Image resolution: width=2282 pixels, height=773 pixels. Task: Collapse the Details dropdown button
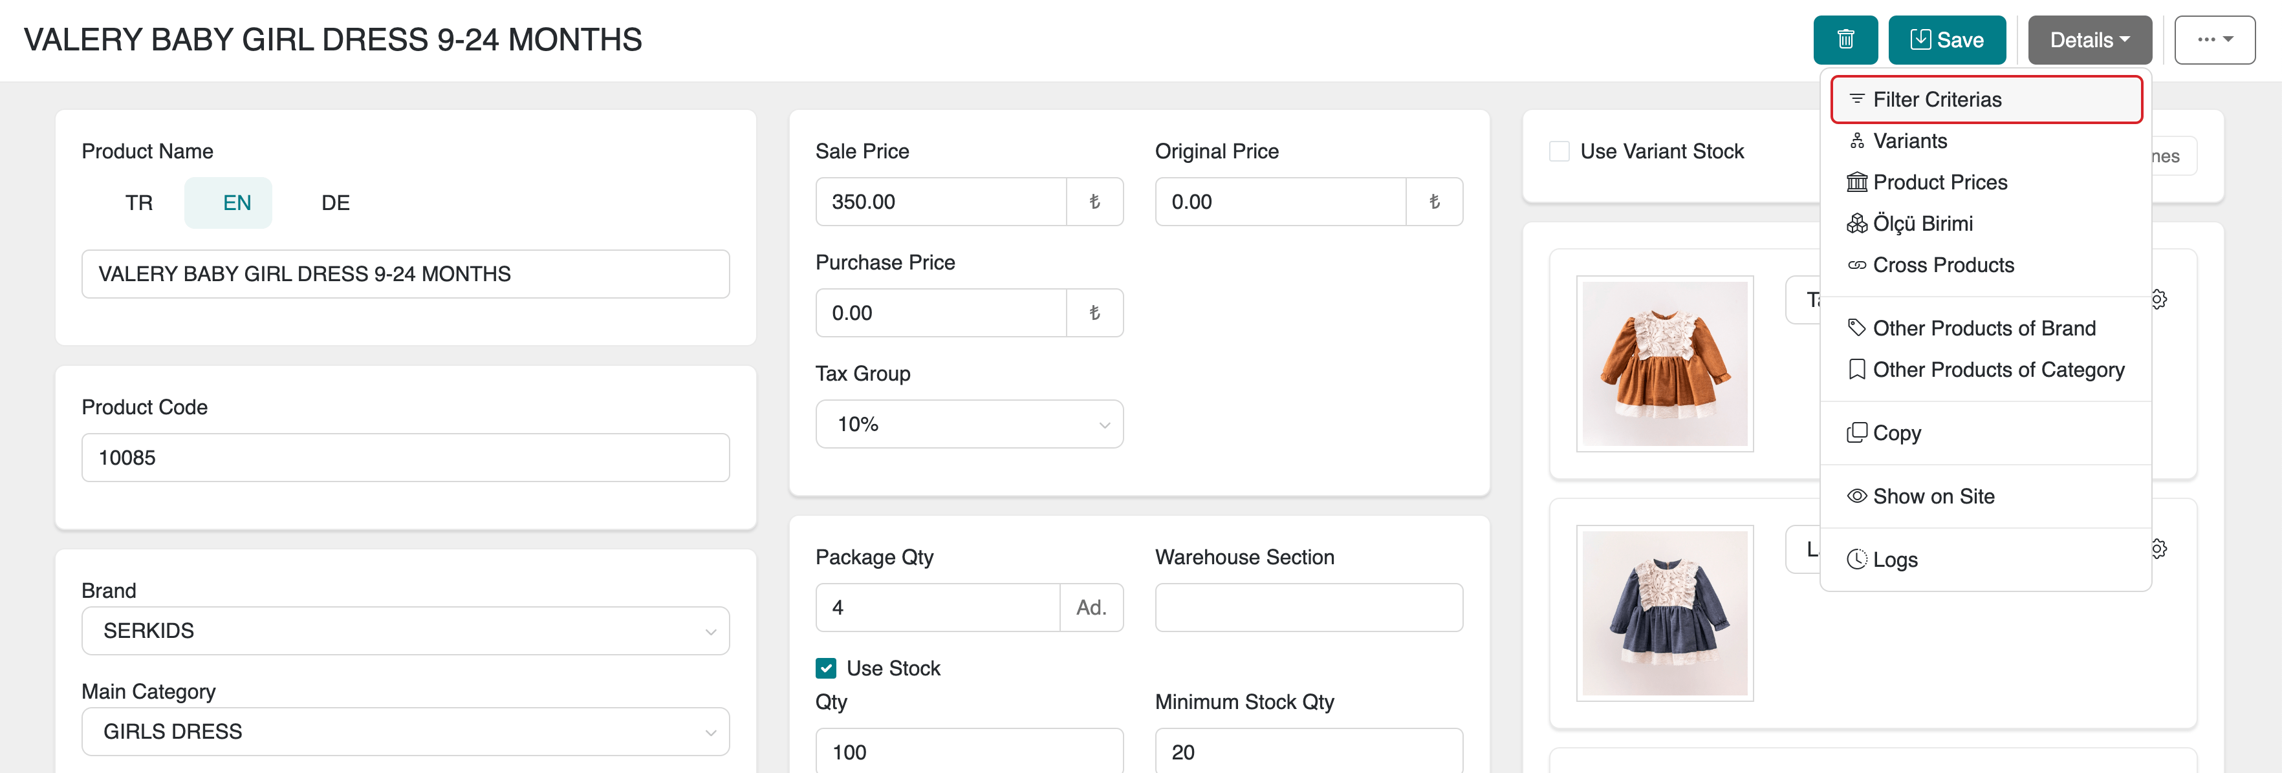pos(2089,40)
